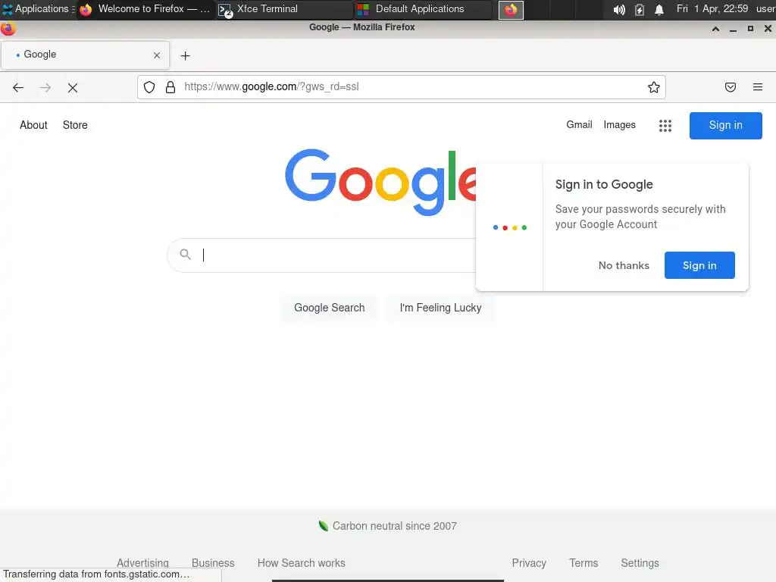Switch to Default Applications window

click(423, 9)
